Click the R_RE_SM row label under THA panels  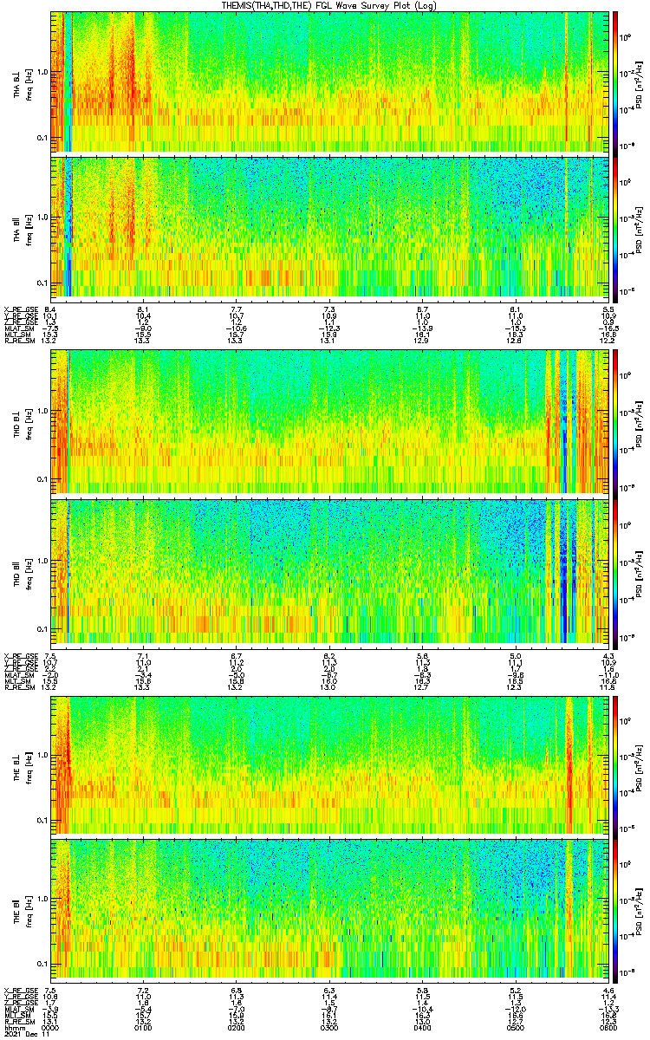[x=18, y=340]
